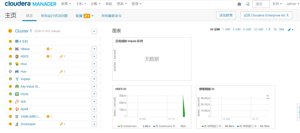The image size is (300, 133).
Task: Open the Cluster 1 link
Action: pos(23,31)
